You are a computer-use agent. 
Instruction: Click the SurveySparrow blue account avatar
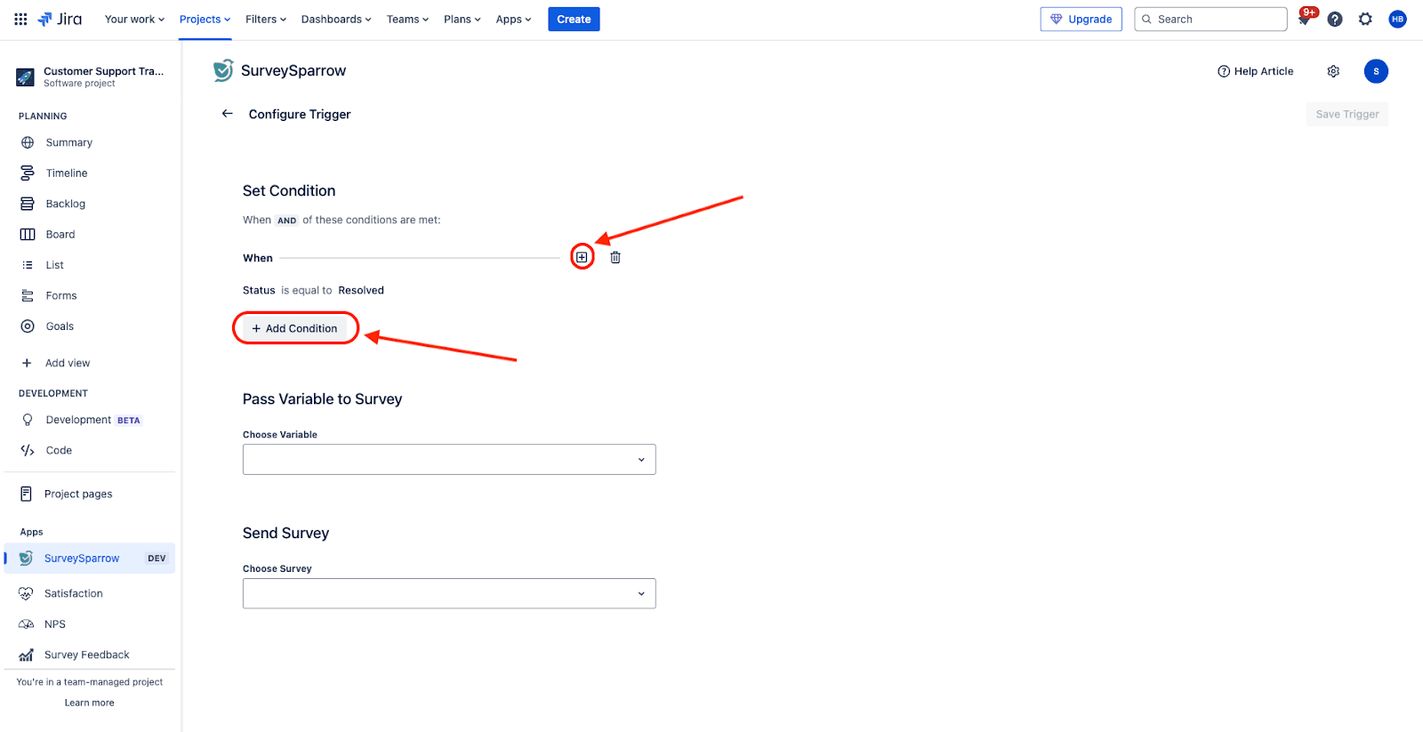click(x=1376, y=71)
